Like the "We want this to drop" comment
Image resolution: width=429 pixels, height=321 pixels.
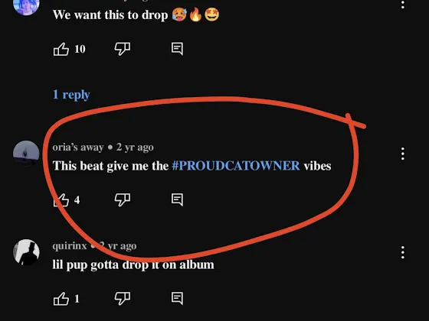(61, 49)
